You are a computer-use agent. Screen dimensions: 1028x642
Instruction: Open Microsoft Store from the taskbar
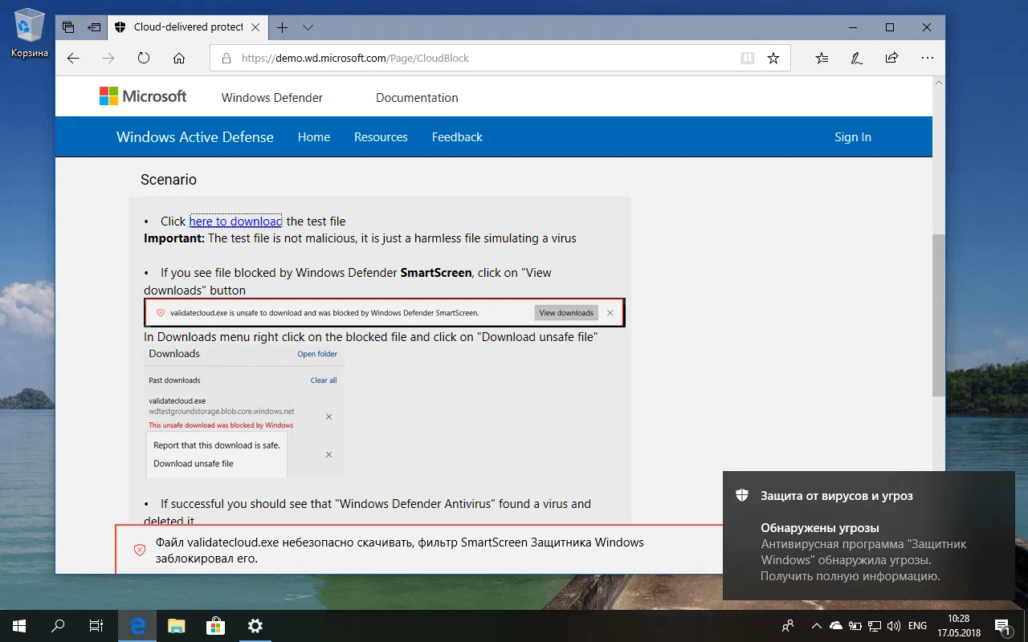coord(216,625)
